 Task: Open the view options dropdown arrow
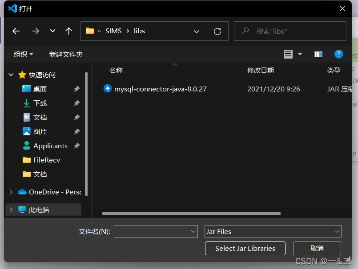pyautogui.click(x=300, y=54)
